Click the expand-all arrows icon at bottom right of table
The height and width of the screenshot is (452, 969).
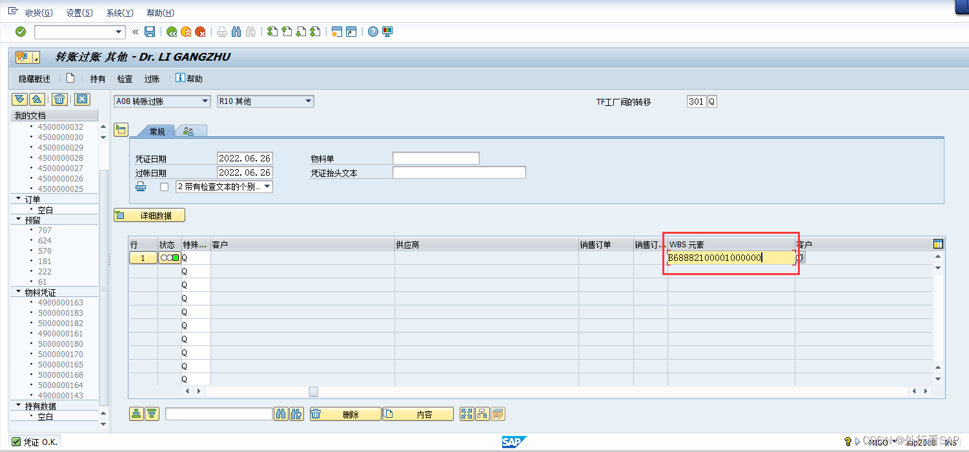pyautogui.click(x=467, y=414)
